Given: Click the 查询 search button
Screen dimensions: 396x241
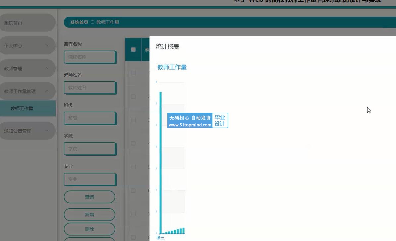Looking at the screenshot, I should [89, 197].
